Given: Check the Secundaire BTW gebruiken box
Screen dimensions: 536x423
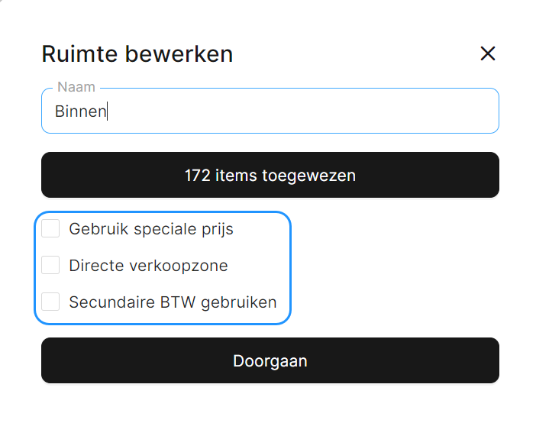Looking at the screenshot, I should coord(51,302).
